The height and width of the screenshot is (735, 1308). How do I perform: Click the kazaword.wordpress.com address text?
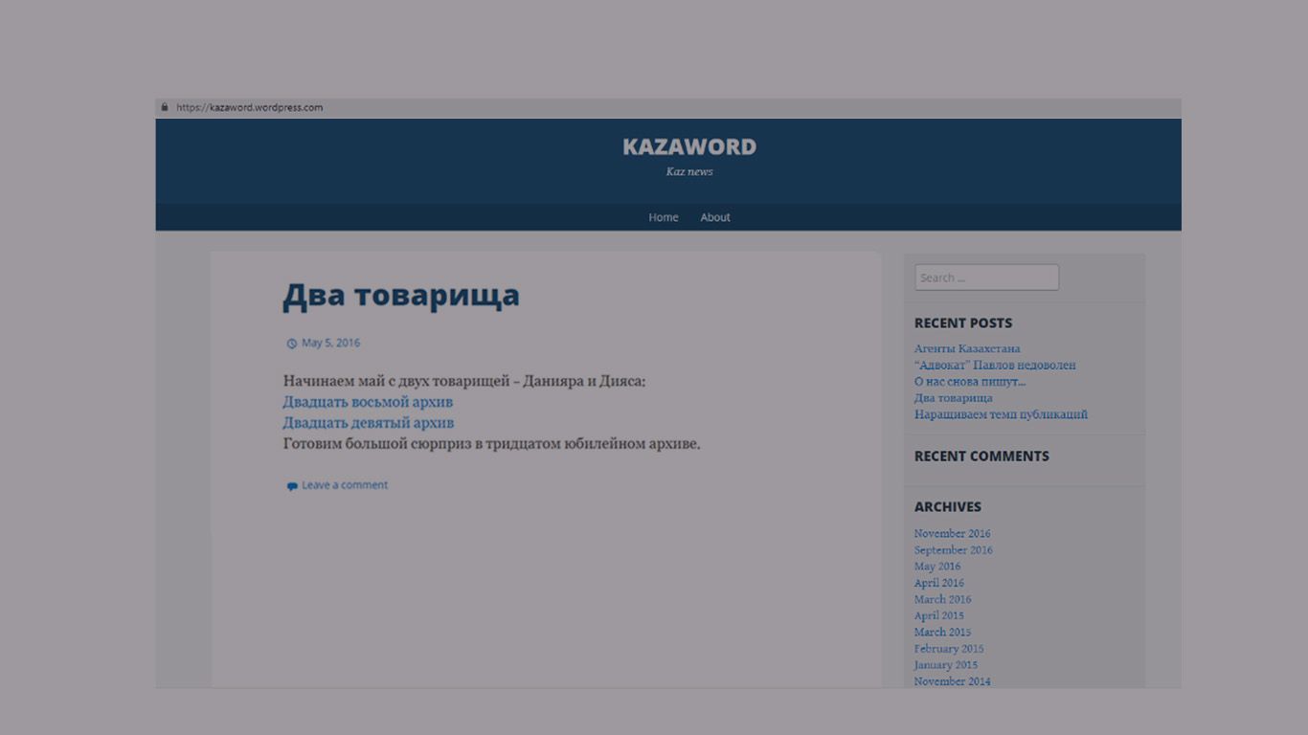(250, 107)
